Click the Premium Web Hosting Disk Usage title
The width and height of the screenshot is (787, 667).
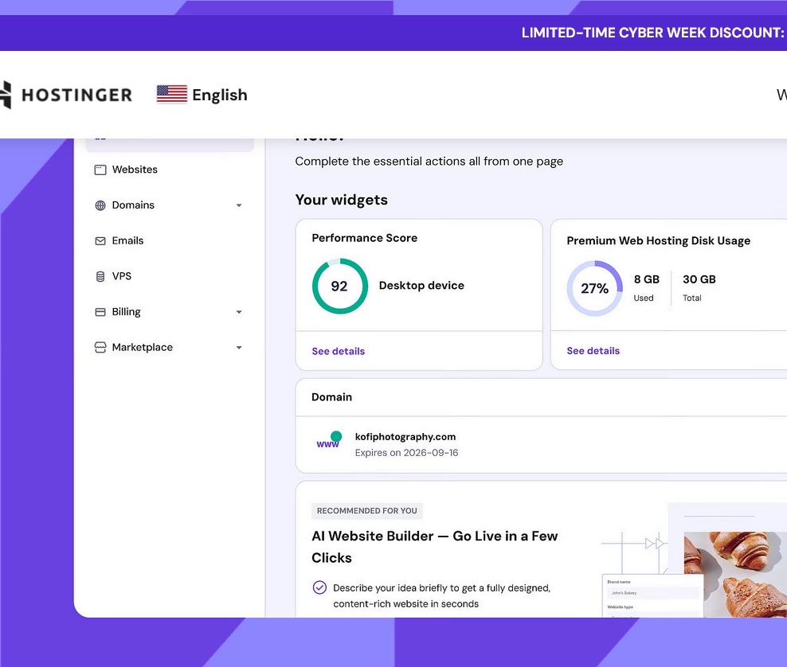659,240
